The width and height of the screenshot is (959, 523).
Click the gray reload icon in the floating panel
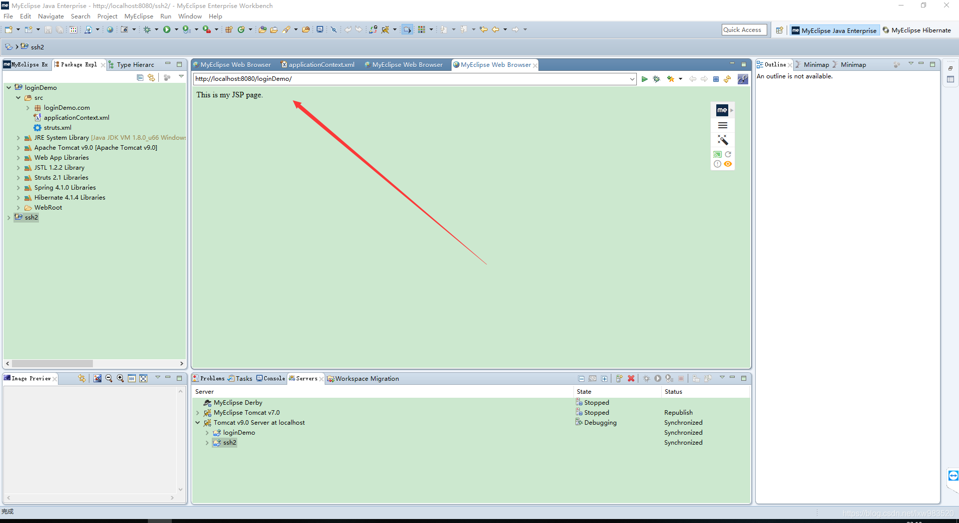[x=728, y=154]
